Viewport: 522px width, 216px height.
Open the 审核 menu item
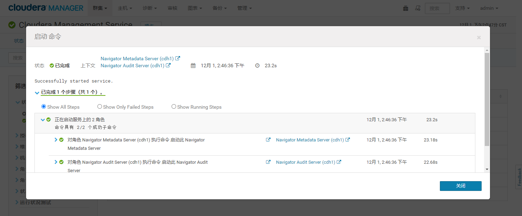[172, 8]
